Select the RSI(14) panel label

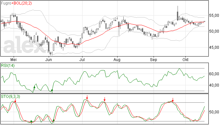coord(8,66)
